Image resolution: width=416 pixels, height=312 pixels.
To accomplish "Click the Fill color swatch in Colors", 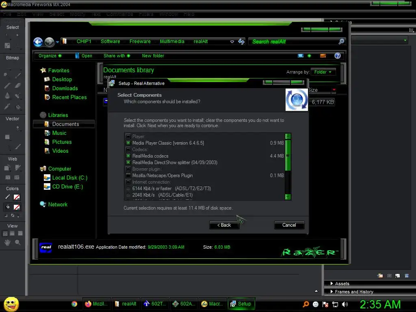I will pyautogui.click(x=17, y=207).
